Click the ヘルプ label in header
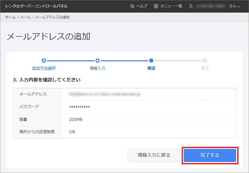Screen dimensions: 249x173 [142, 6]
